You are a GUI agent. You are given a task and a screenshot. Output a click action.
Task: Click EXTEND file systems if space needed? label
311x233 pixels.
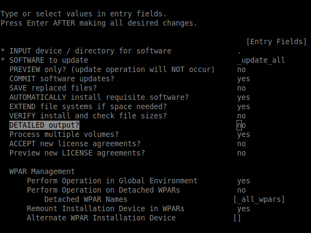88,107
